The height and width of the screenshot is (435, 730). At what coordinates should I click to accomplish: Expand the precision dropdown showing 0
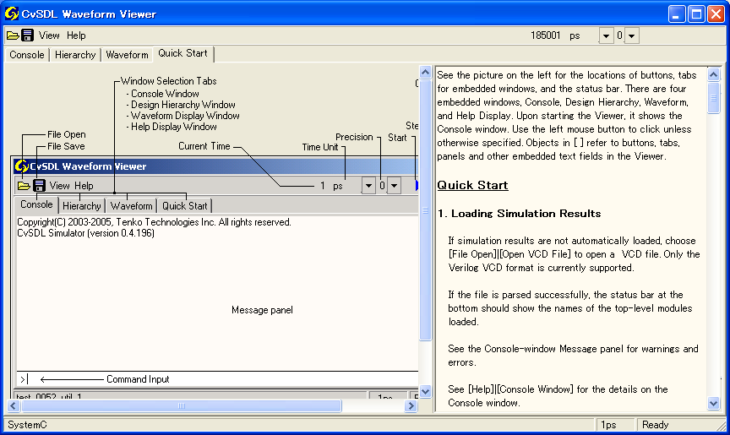click(x=632, y=35)
